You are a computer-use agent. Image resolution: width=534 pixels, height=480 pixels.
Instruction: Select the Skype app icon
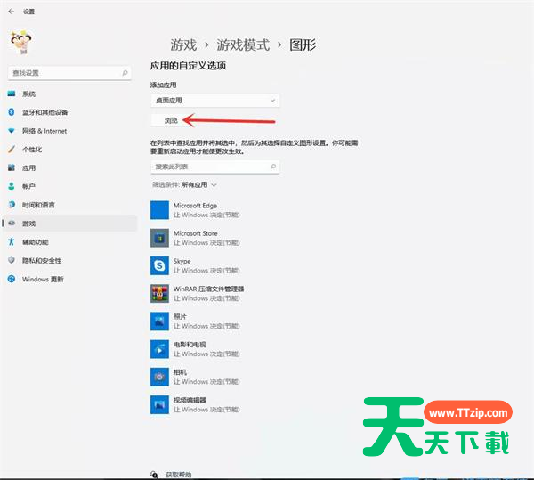159,265
